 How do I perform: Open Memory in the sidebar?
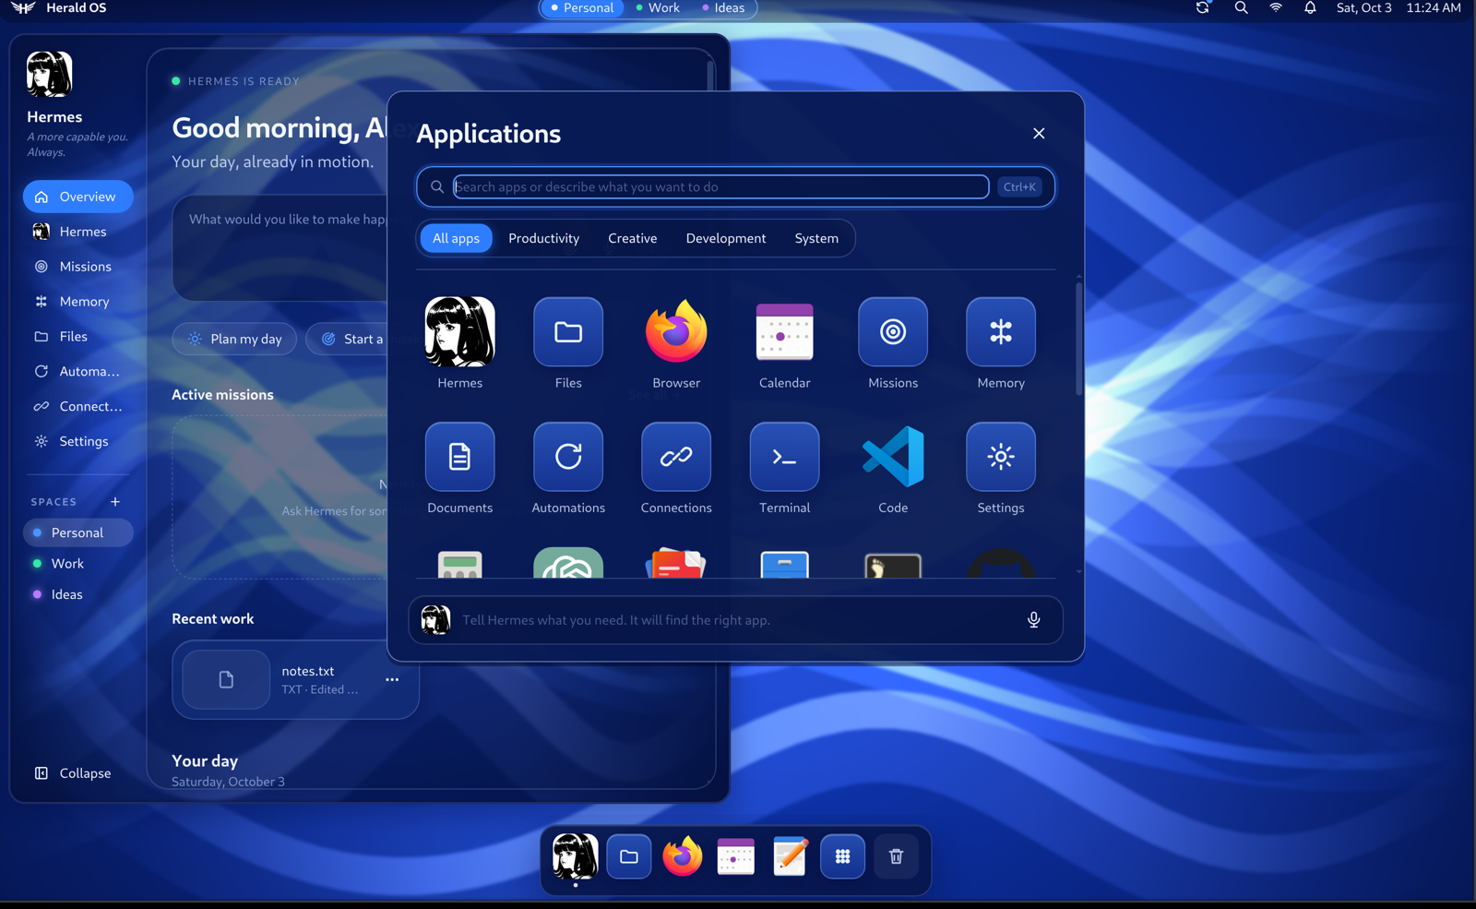(78, 302)
